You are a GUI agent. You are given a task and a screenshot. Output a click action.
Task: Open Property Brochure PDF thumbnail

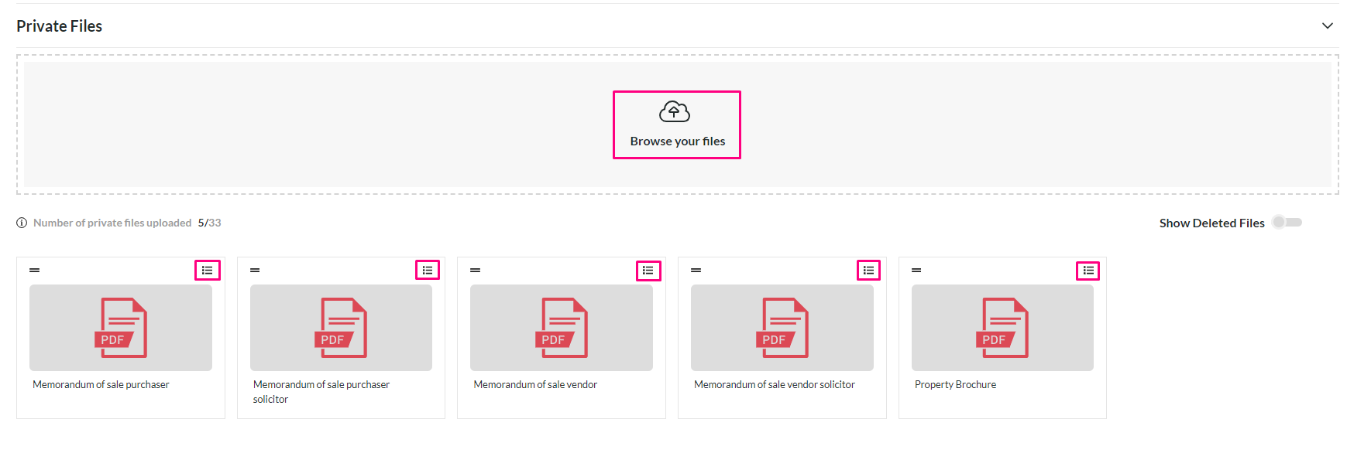[1002, 328]
